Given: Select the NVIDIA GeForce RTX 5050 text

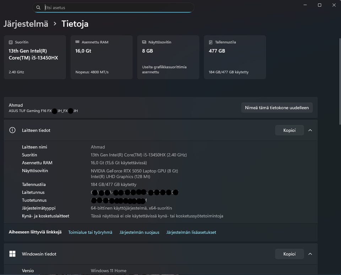Looking at the screenshot, I should tap(134, 171).
